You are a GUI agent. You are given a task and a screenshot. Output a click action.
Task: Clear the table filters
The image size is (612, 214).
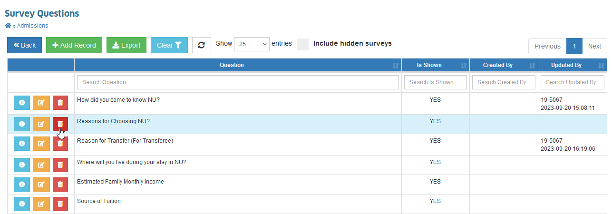169,45
